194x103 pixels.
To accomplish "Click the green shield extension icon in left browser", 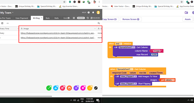I will [70, 2].
